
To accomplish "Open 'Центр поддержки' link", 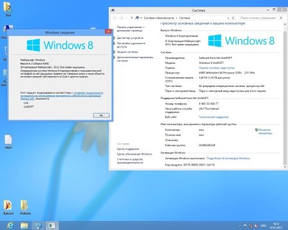I will (128, 149).
